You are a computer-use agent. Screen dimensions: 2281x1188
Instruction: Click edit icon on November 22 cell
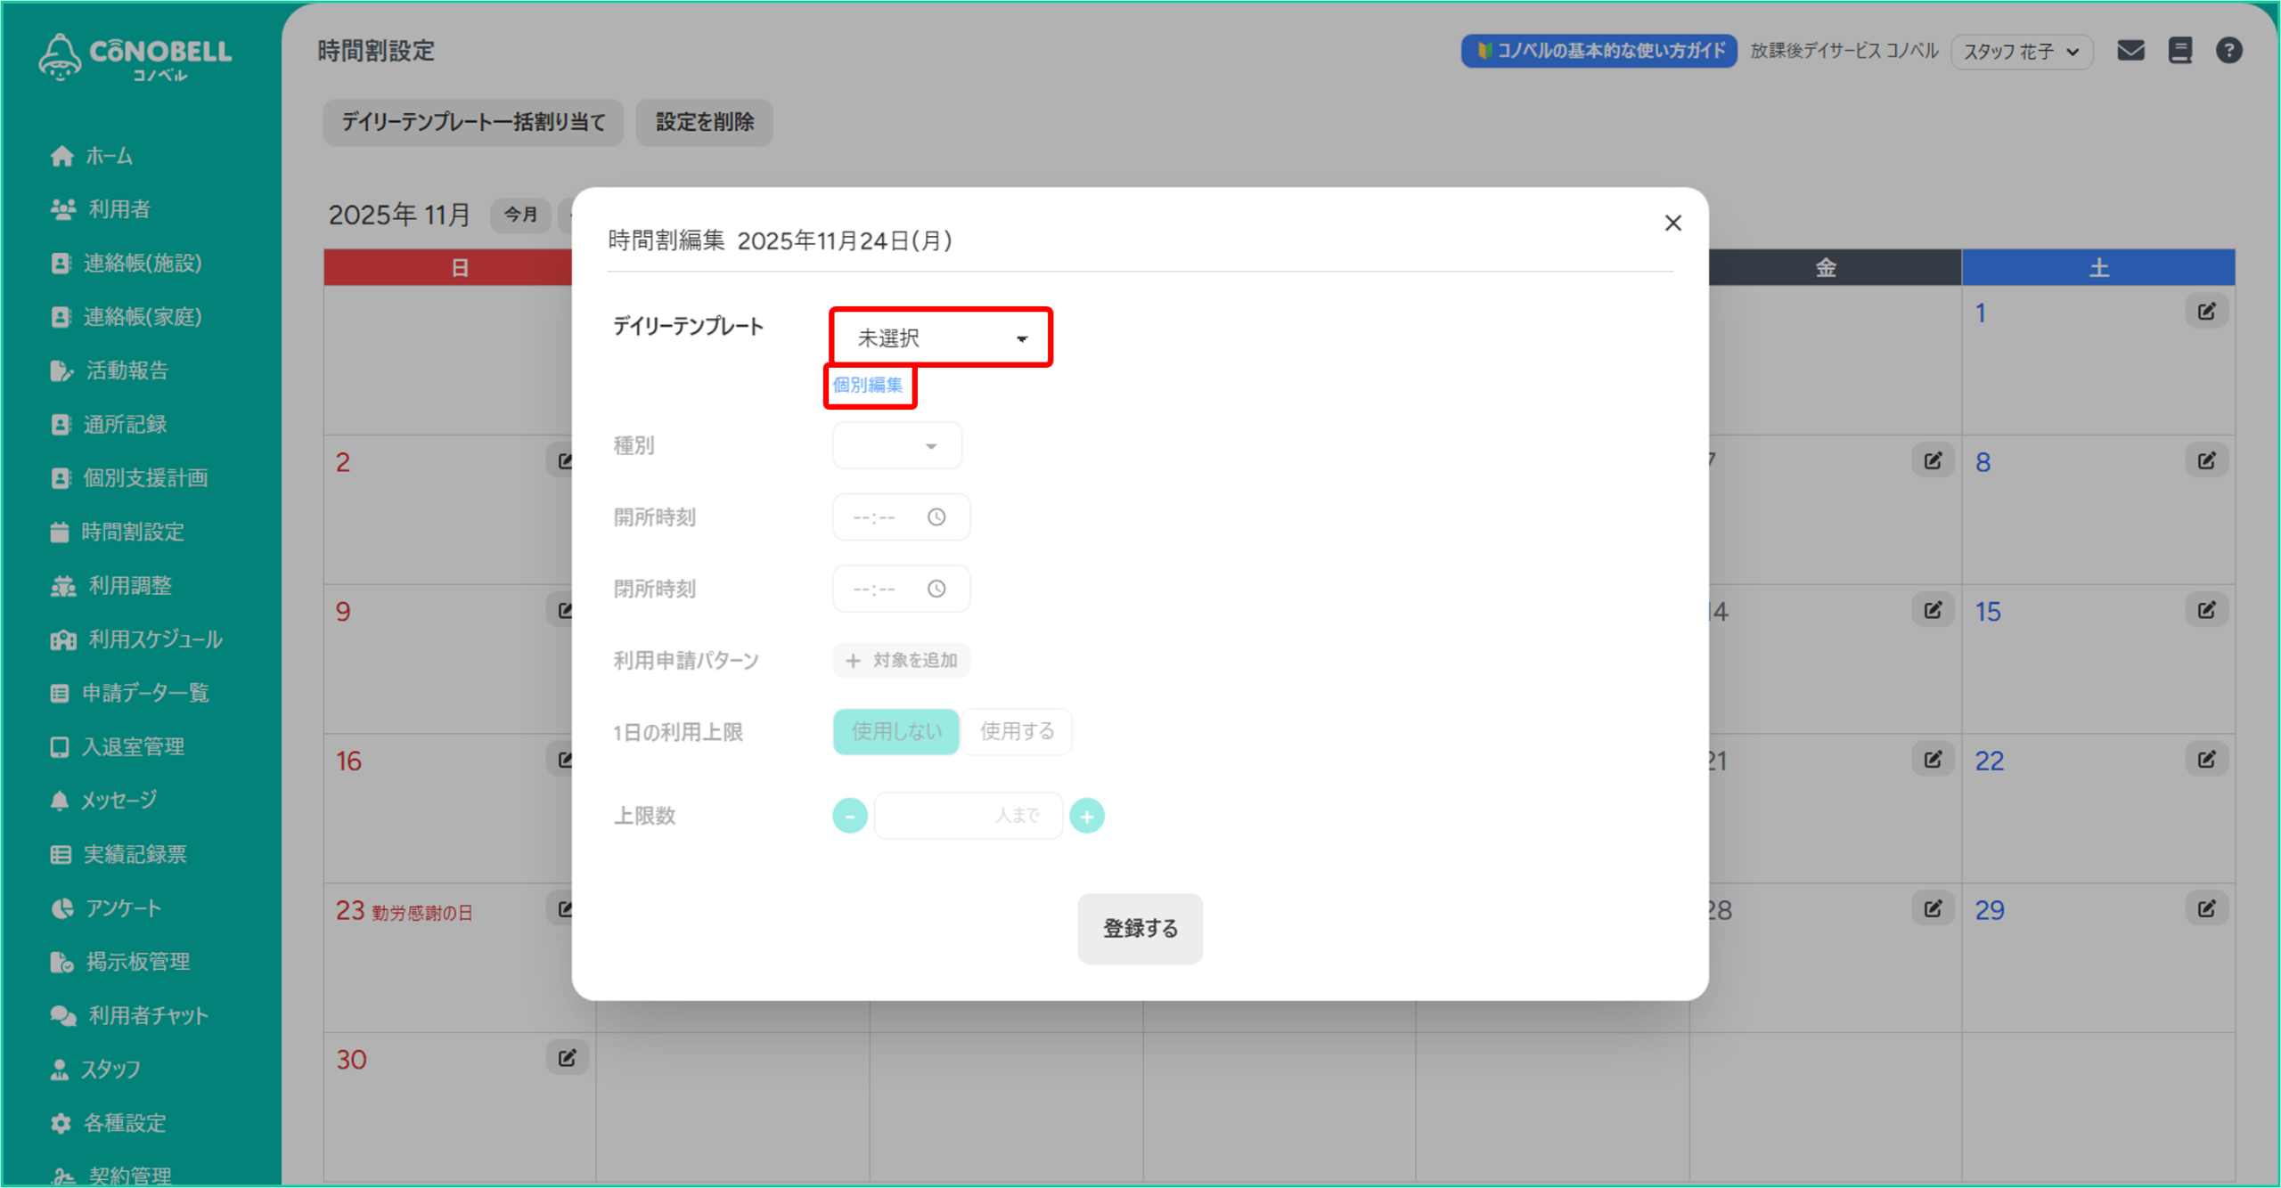coord(2206,760)
